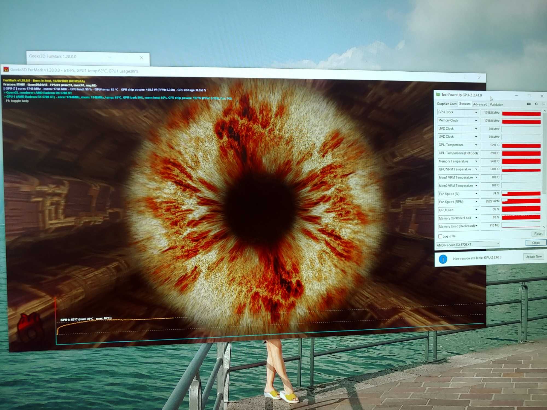
Task: Open the Memory Temperature sensor dropdown
Action: click(x=476, y=161)
